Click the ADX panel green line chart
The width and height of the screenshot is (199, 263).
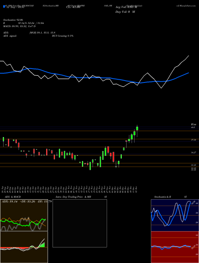point(24,223)
